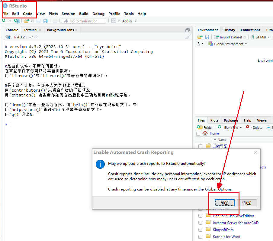Maximize the Console pane via window icon
Viewport: 273px width, 241px height.
coord(187,30)
